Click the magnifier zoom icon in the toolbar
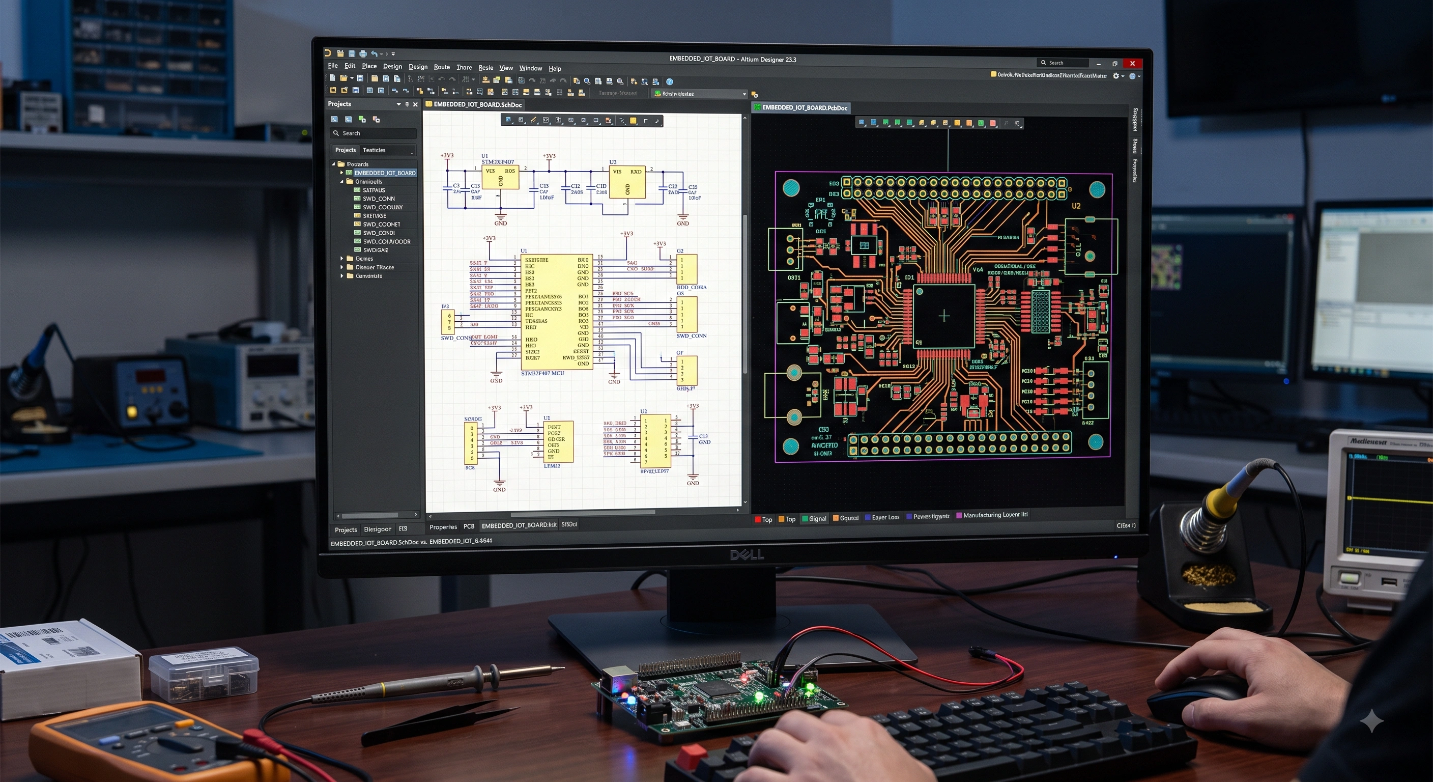 tap(587, 81)
